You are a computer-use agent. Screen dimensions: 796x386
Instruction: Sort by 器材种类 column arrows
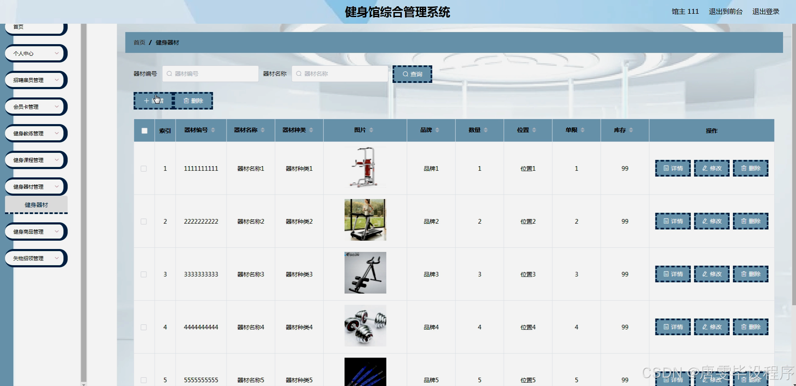point(311,130)
